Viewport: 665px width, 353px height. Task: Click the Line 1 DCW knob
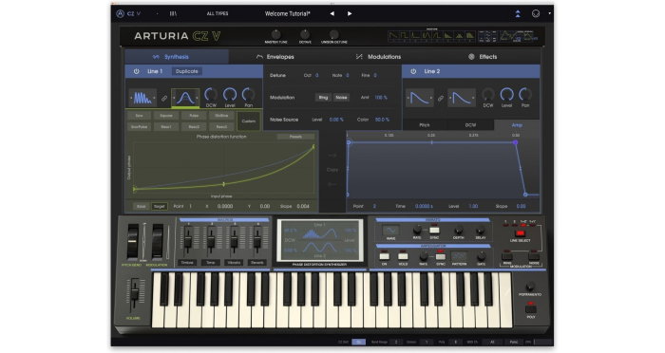click(211, 95)
